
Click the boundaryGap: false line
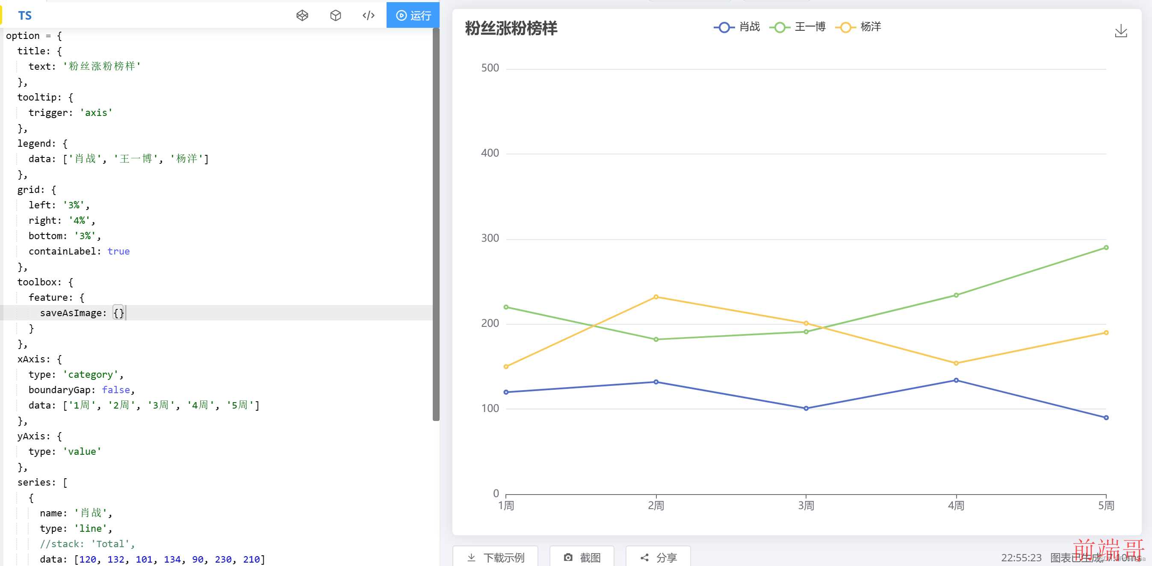coord(82,390)
